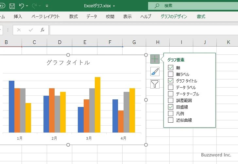Click the Undo arrow icon
The height and width of the screenshot is (164, 238).
(x=21, y=6)
